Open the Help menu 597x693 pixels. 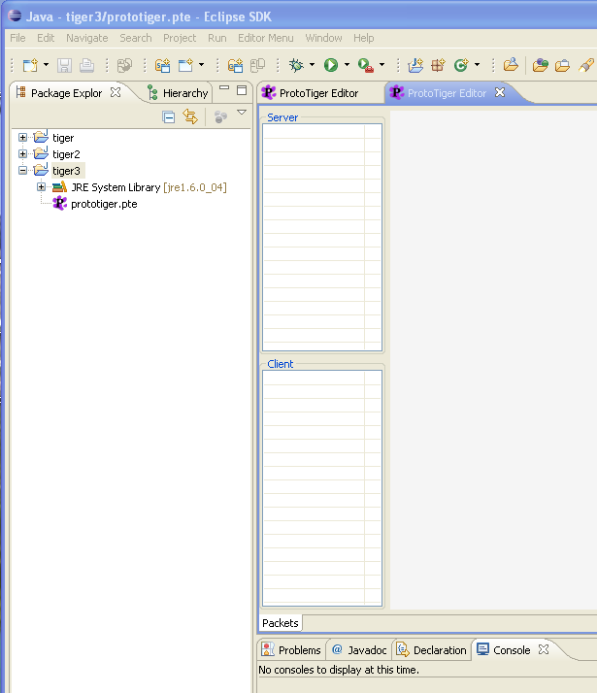(364, 38)
